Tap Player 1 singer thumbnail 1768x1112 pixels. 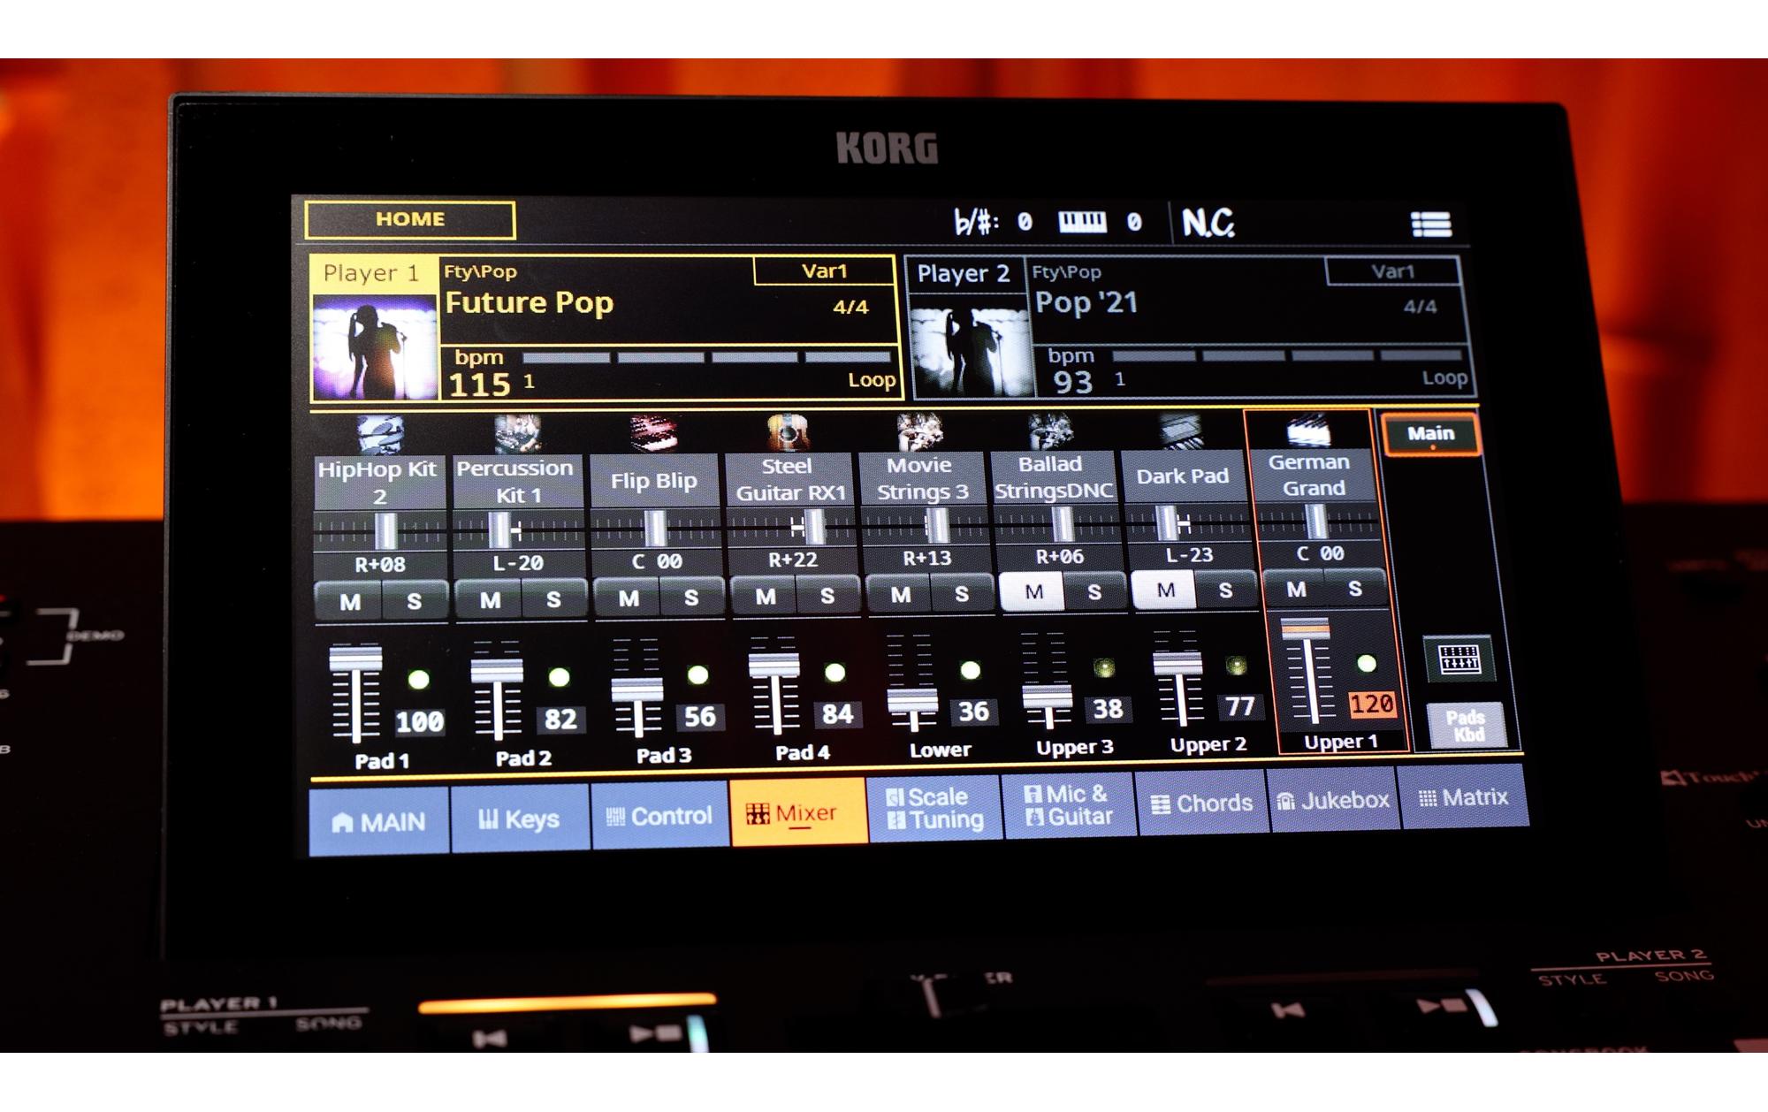tap(375, 347)
